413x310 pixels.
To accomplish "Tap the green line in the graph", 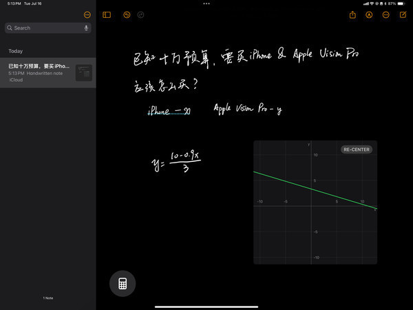I will (x=315, y=190).
